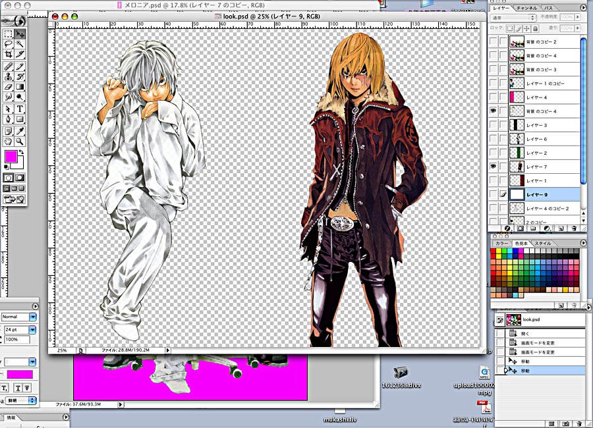Enable lock position option in Layers
This screenshot has height=428, width=593.
tap(526, 28)
